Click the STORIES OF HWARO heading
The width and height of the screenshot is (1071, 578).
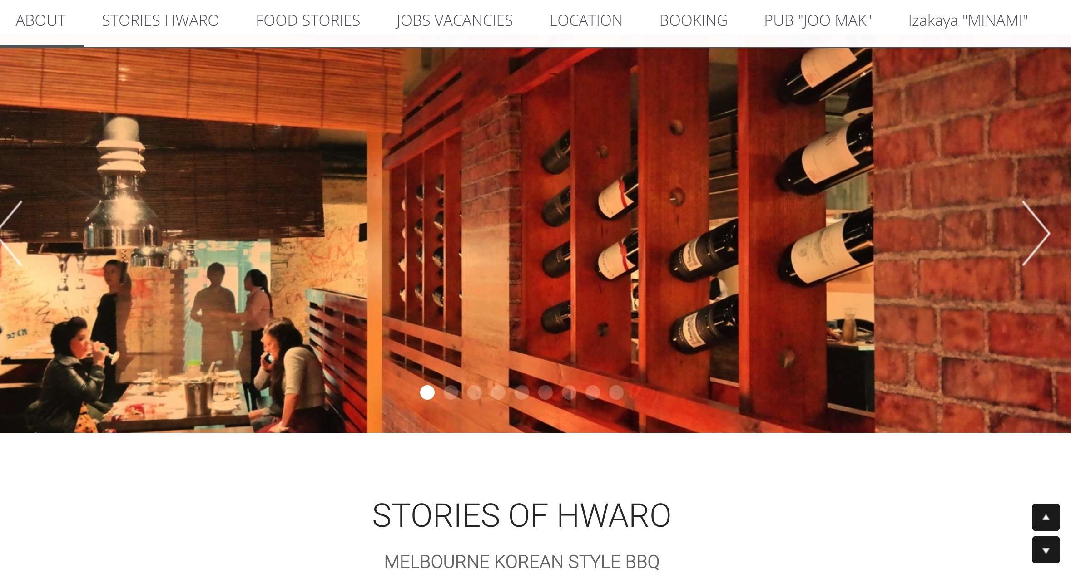tap(521, 516)
